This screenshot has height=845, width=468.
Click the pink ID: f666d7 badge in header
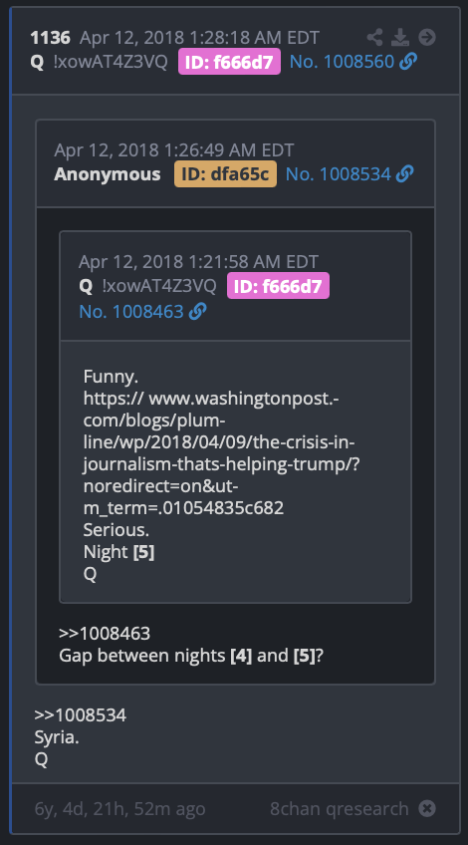click(x=229, y=62)
